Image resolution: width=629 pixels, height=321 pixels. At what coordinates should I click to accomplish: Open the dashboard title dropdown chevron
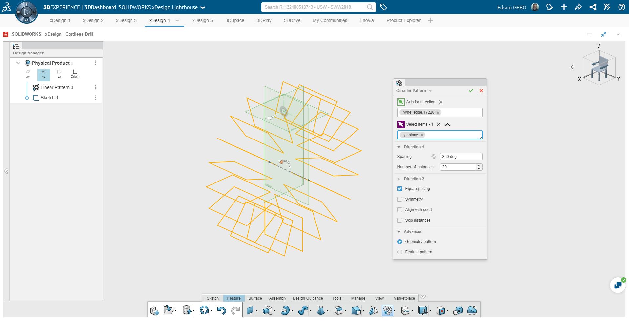click(203, 7)
